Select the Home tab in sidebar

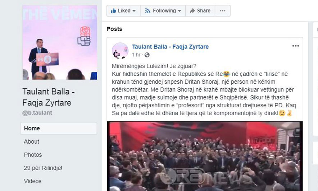59,128
